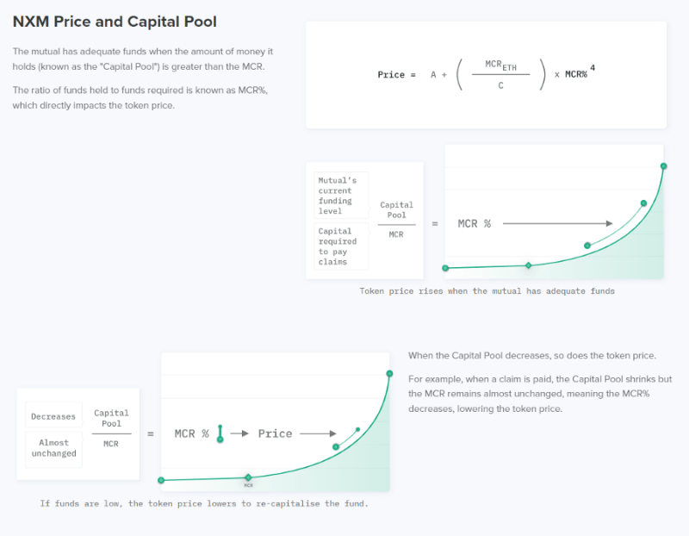Viewport: 689px width, 536px height.
Task: Click the "If funds are low" caption
Action: 204,503
